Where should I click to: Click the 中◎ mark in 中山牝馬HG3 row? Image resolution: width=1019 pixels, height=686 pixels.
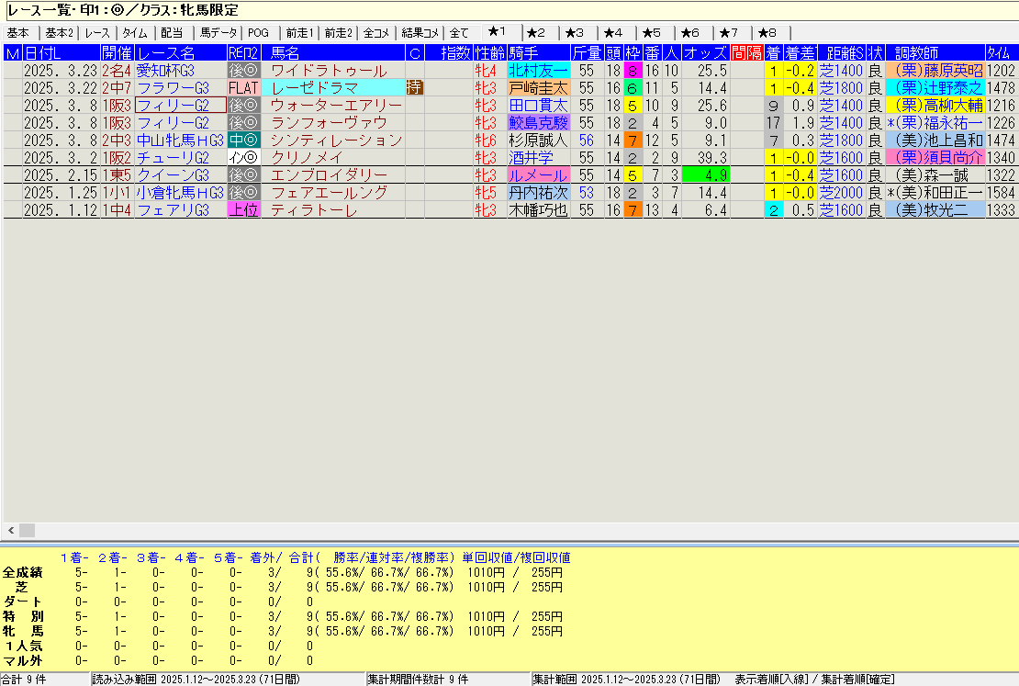click(243, 140)
